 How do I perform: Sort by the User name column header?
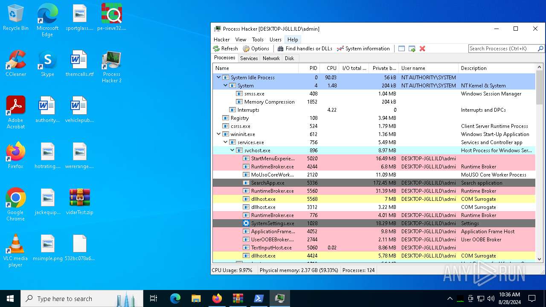[x=428, y=68]
